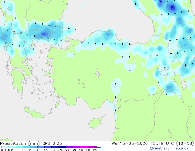Click the '0.1' legend scale value

point(3,150)
